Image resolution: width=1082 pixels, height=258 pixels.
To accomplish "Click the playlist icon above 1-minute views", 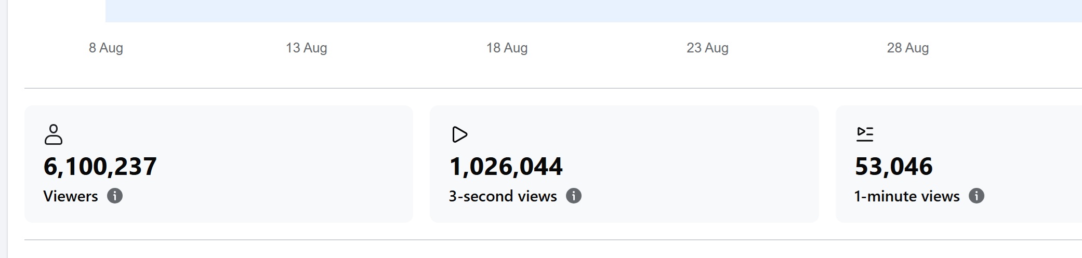I will pyautogui.click(x=865, y=134).
